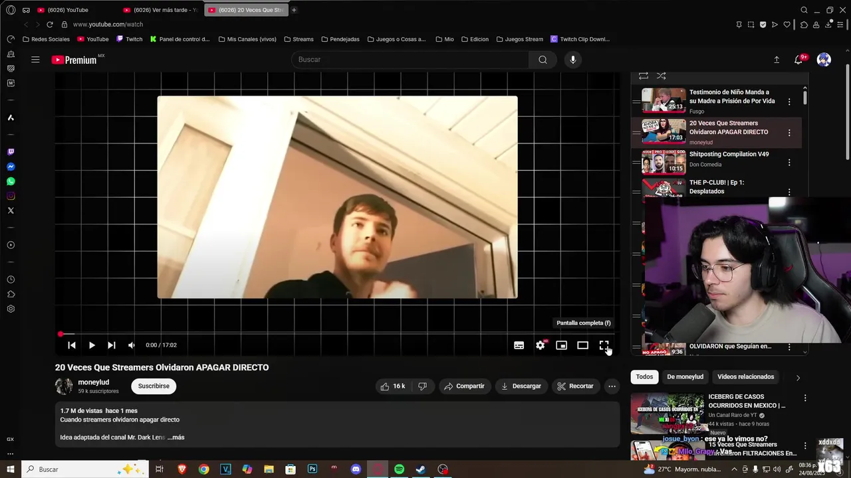Toggle playlist loop button
Viewport: 851px width, 478px height.
tap(643, 76)
